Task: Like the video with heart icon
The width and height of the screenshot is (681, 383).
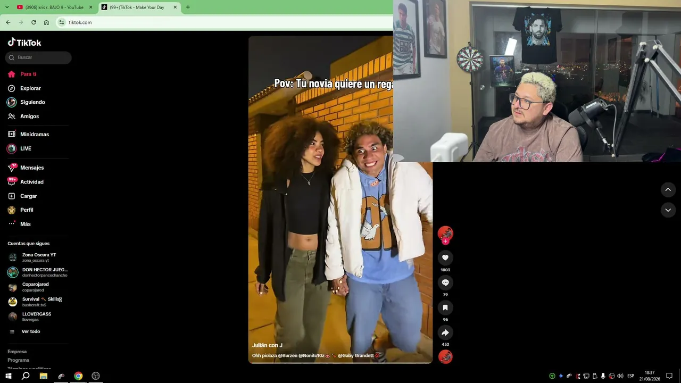Action: tap(445, 258)
